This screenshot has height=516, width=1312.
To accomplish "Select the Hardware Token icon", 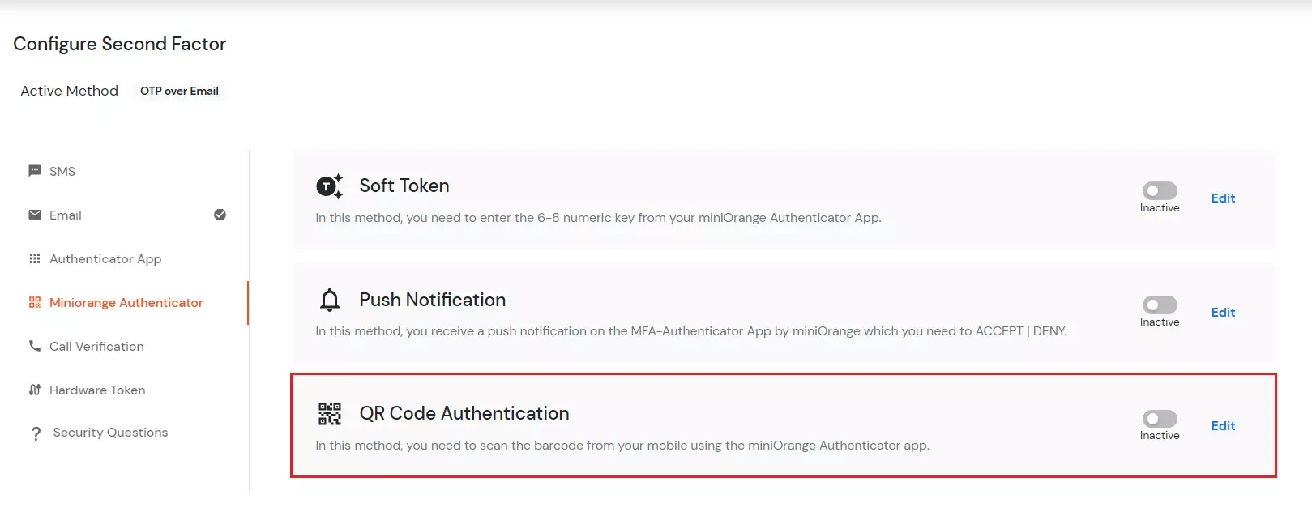I will (x=34, y=390).
